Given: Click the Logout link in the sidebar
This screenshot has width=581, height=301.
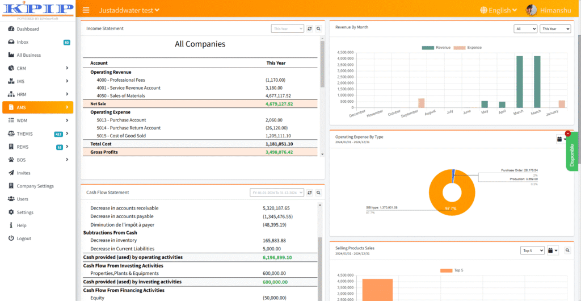Looking at the screenshot, I should 24,239.
